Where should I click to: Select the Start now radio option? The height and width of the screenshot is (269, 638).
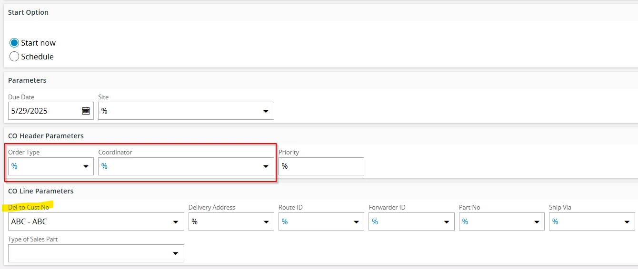point(14,43)
